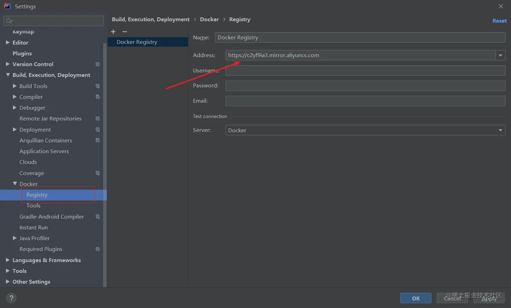Click the IntelliJ logo in the title bar

pyautogui.click(x=7, y=6)
